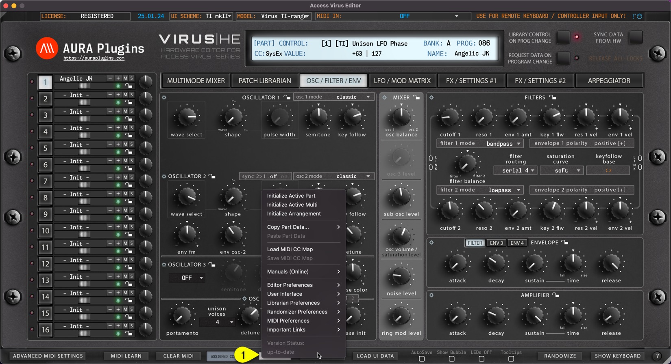The width and height of the screenshot is (671, 364).
Task: Click the Mixer section lock icon
Action: pos(416,97)
